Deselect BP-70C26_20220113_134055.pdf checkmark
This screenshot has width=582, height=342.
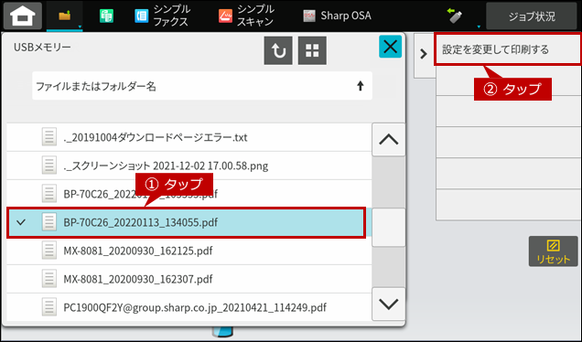click(21, 222)
